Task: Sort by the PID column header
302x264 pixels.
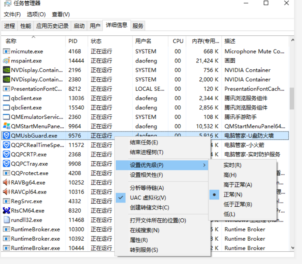Action: (x=77, y=41)
